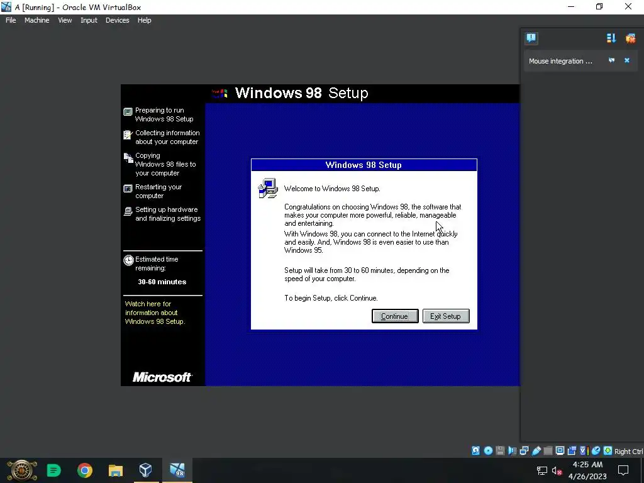The width and height of the screenshot is (644, 483).
Task: Click the 'Watch here for information' text
Action: (155, 313)
